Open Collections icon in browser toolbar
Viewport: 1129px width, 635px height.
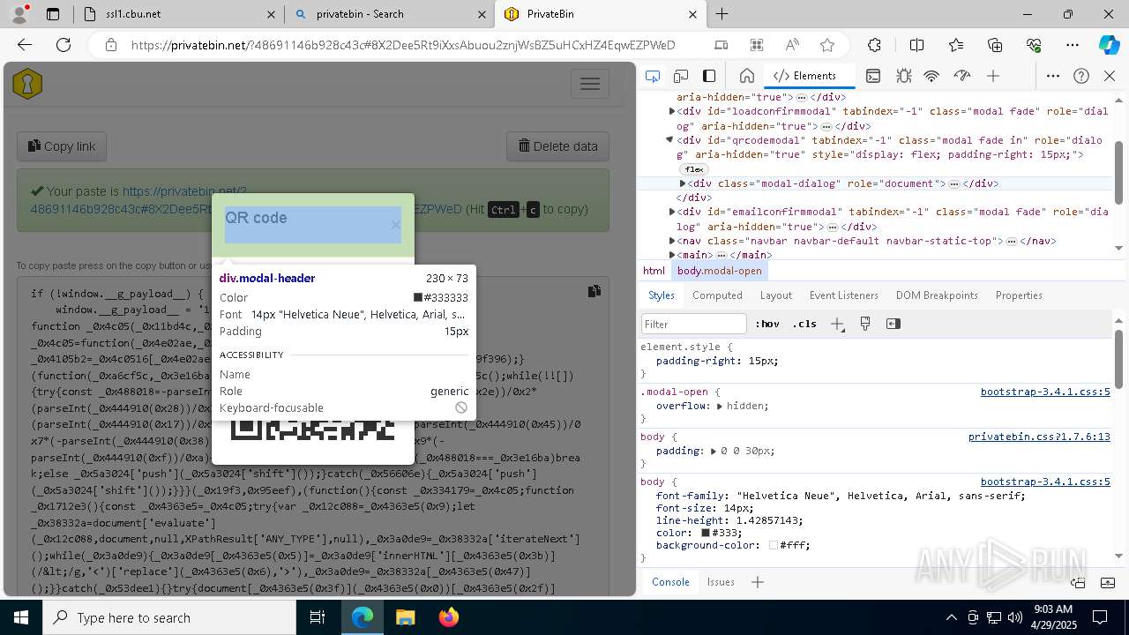pos(995,45)
